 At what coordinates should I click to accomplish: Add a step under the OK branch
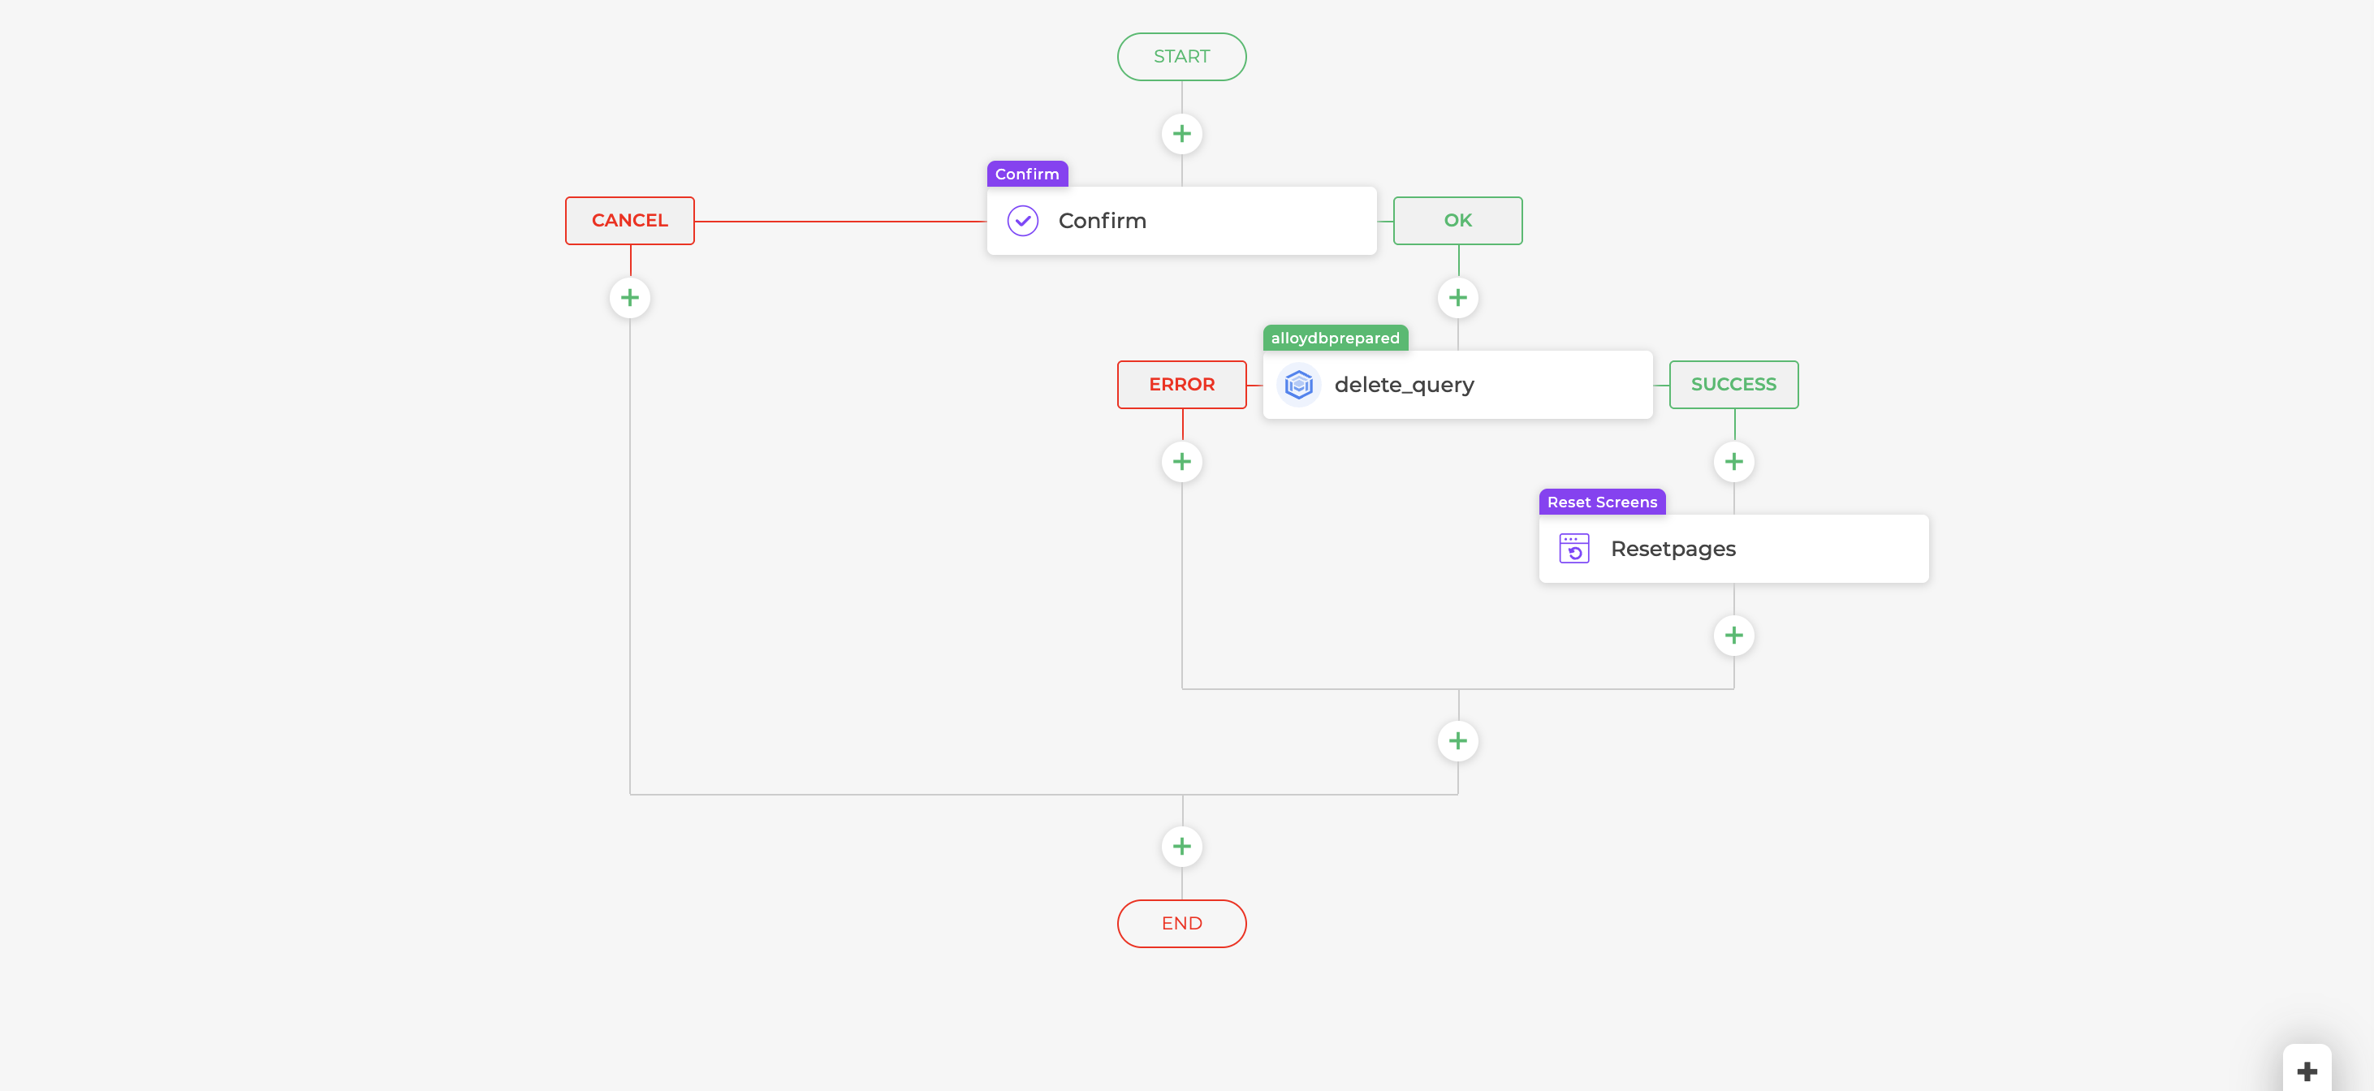[x=1457, y=298]
